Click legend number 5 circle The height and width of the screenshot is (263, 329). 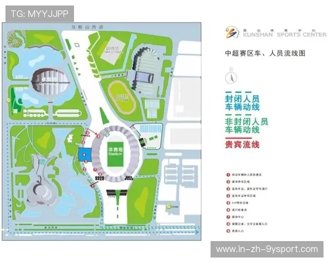click(228, 203)
